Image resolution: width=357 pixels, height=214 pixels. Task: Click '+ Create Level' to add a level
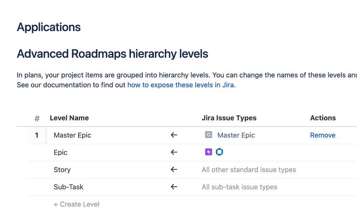tap(76, 204)
